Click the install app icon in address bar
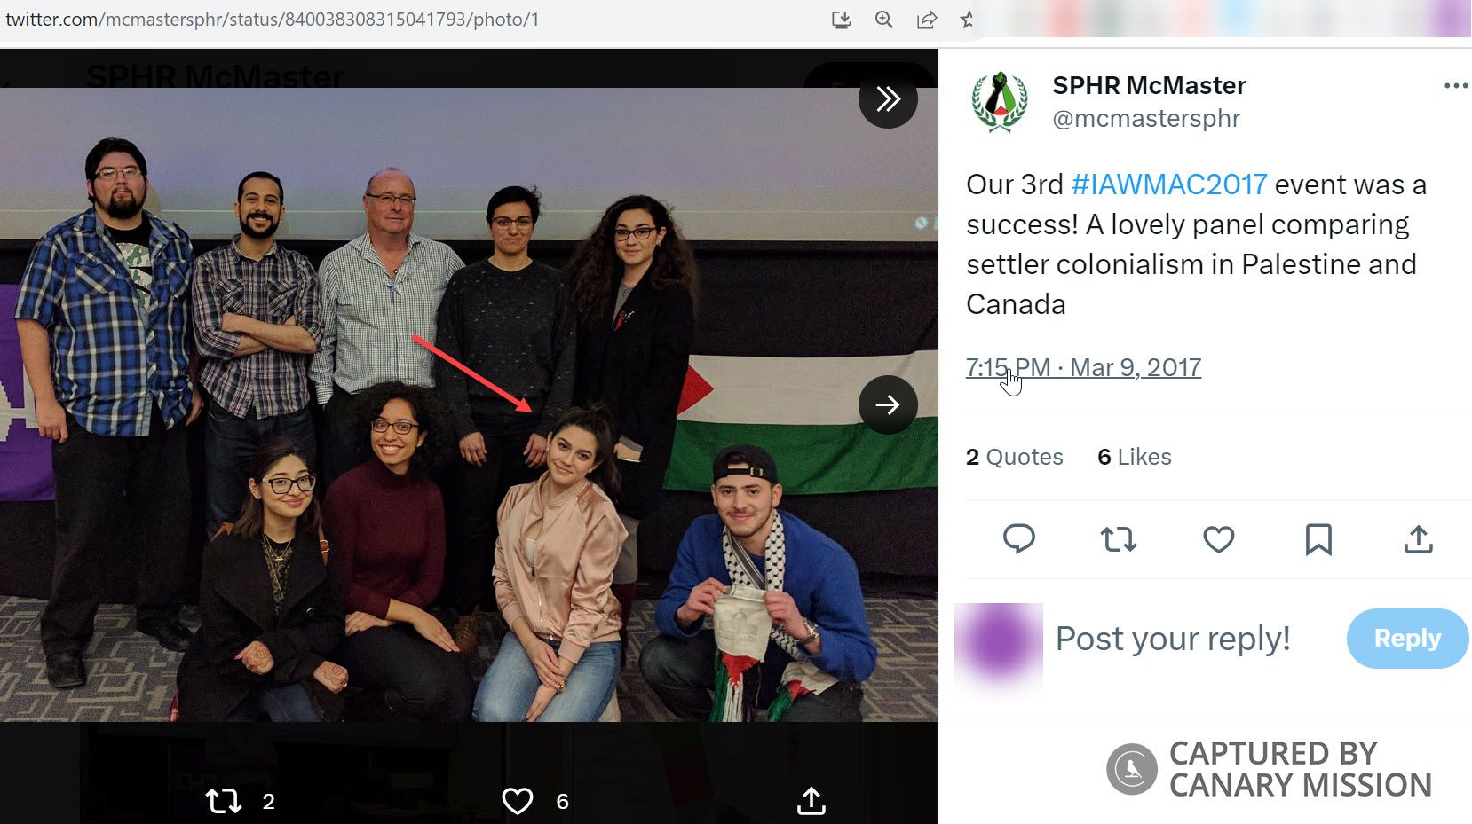 841,20
